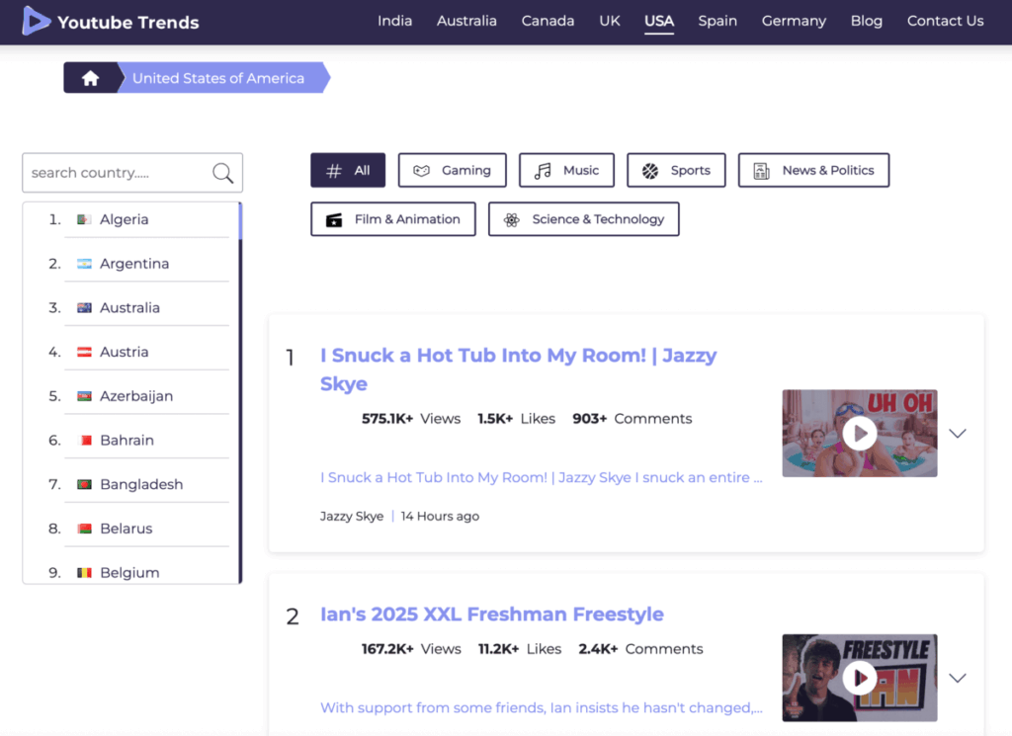
Task: Open Australia in top navigation
Action: [466, 22]
